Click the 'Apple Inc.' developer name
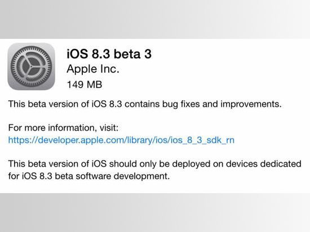Viewport: 310px width, 232px height. coord(93,69)
